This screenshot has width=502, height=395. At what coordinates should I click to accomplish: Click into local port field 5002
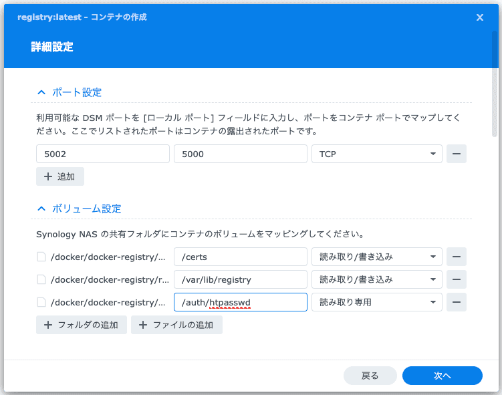(x=102, y=154)
